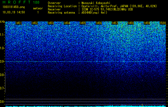Click the Ovserver label
This screenshot has width=168, height=107.
pos(54,3)
